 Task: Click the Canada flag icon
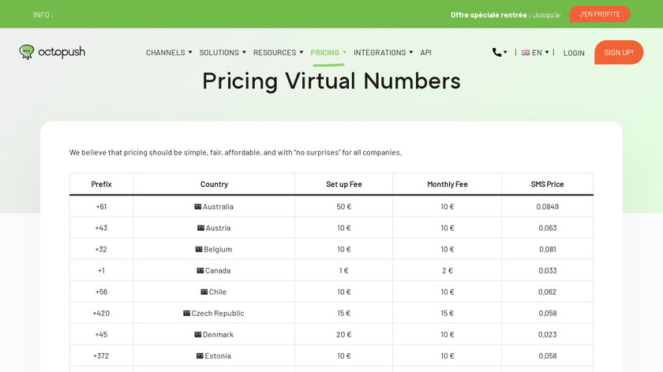pyautogui.click(x=200, y=270)
